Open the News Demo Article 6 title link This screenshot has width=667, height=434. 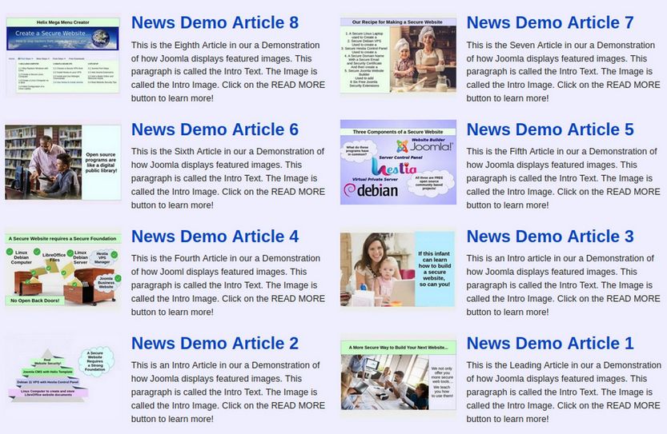(x=215, y=129)
